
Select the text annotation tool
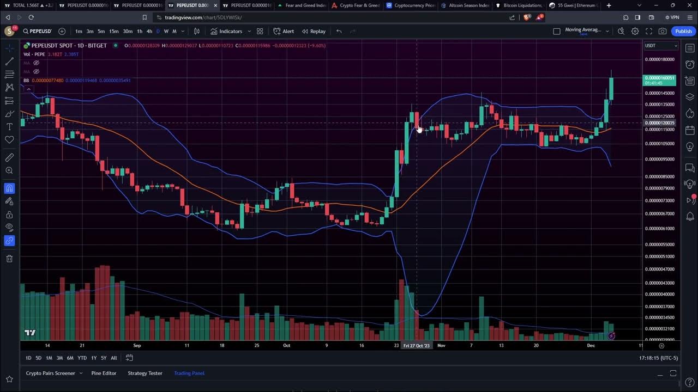(x=9, y=127)
